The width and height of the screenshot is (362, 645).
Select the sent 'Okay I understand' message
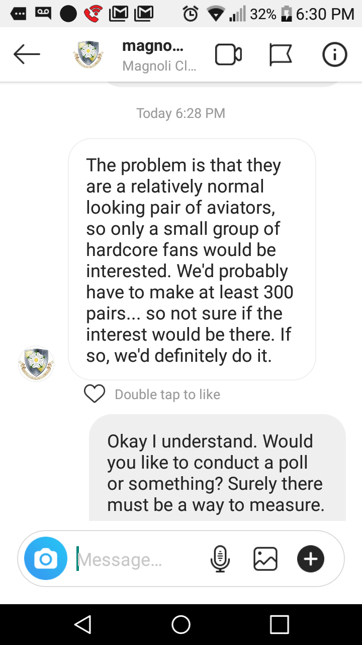click(x=218, y=468)
